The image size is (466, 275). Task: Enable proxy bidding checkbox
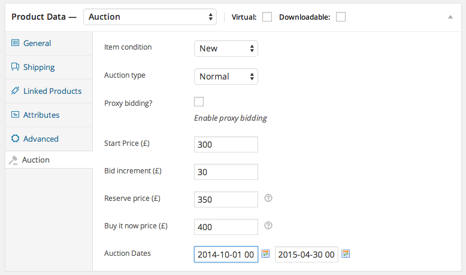tap(199, 102)
